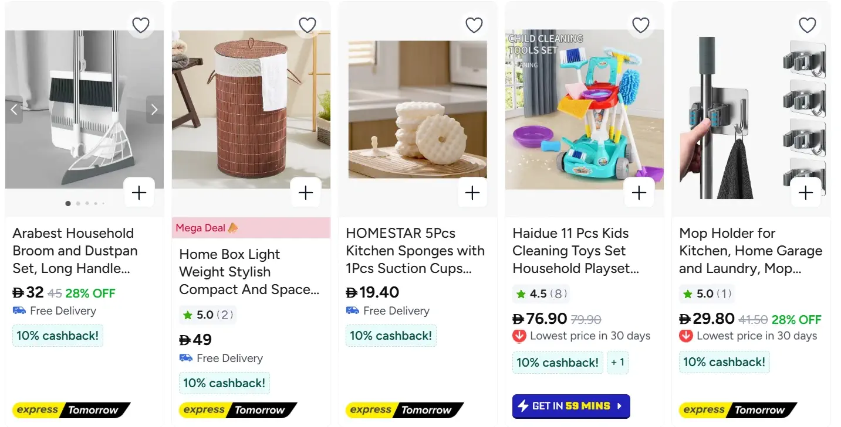Add Arabest broom set to cart
The height and width of the screenshot is (427, 841).
[139, 193]
